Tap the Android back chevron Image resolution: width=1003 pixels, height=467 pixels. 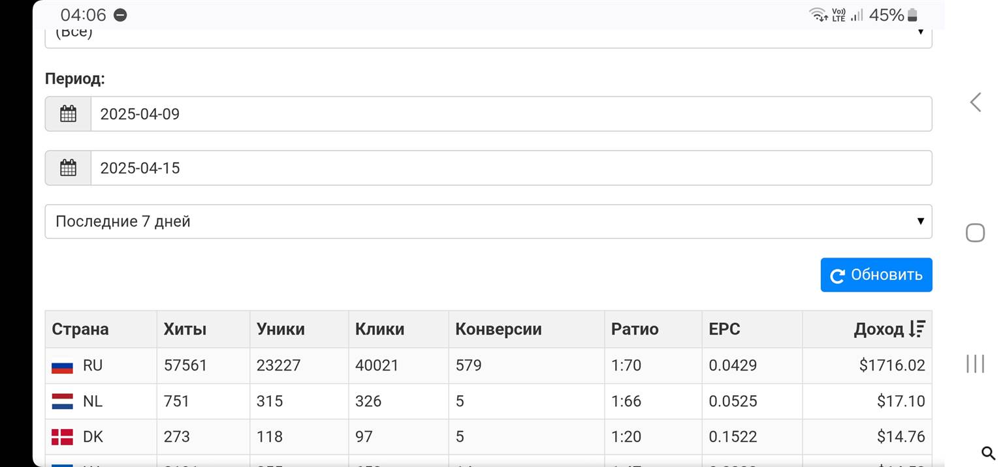pos(976,102)
